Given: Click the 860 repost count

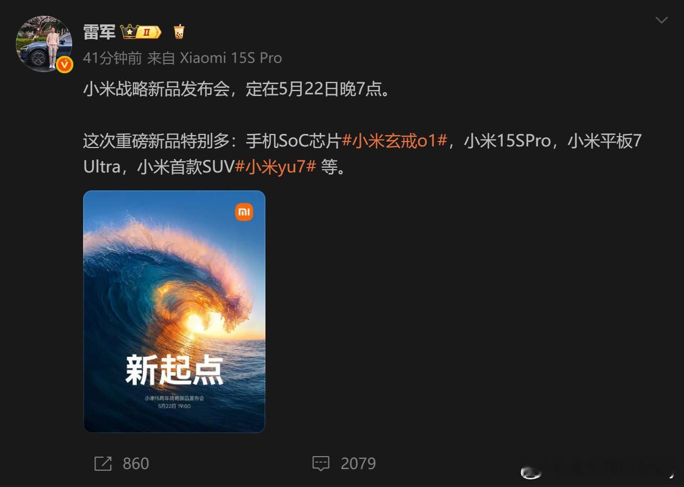Looking at the screenshot, I should click(136, 464).
